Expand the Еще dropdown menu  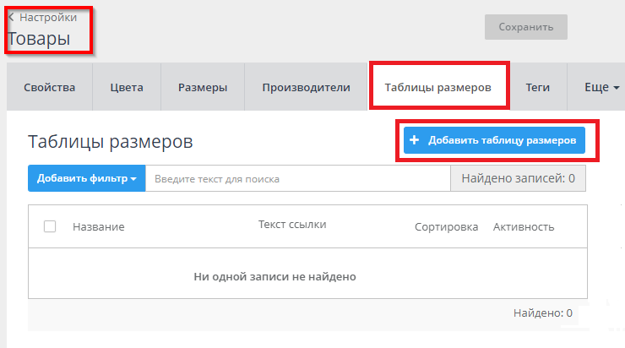tap(601, 87)
